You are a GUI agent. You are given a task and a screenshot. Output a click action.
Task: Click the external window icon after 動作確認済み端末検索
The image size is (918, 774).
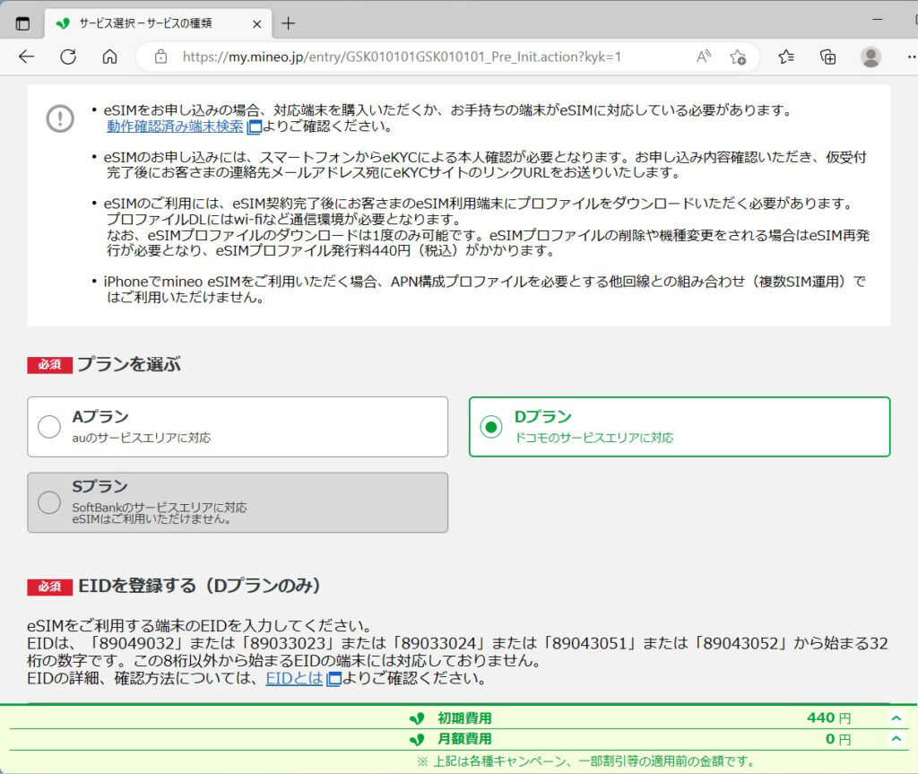pyautogui.click(x=254, y=127)
